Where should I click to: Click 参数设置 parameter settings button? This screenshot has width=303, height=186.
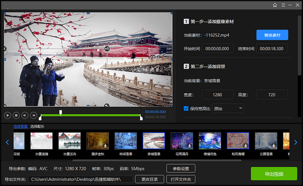tap(181, 169)
